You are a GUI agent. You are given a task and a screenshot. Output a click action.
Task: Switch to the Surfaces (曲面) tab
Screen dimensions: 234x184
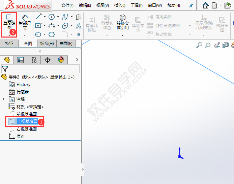pos(66,44)
